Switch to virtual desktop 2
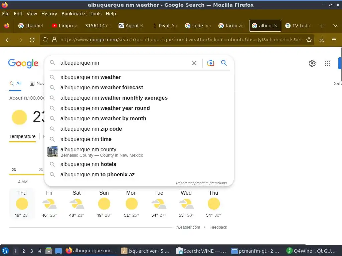 (24, 251)
